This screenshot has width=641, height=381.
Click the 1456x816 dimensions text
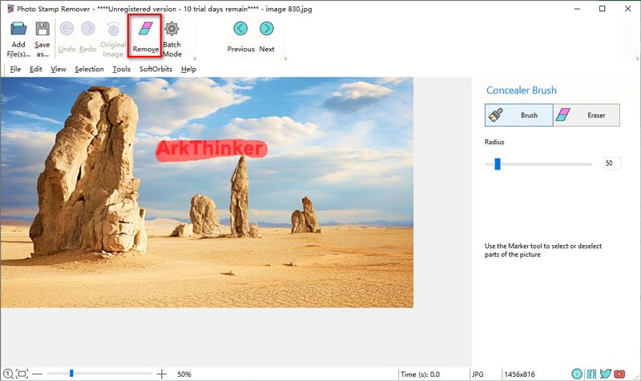tap(519, 374)
